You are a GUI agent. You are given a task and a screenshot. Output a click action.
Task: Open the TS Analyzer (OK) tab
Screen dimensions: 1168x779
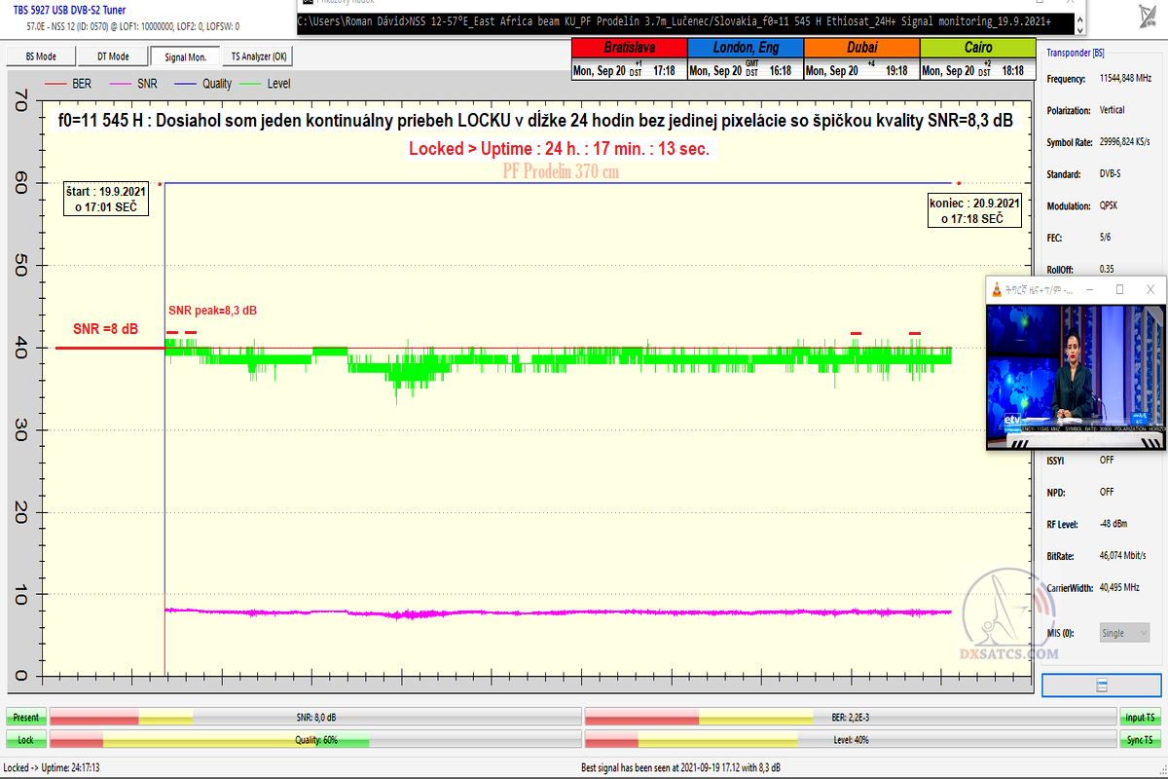259,56
